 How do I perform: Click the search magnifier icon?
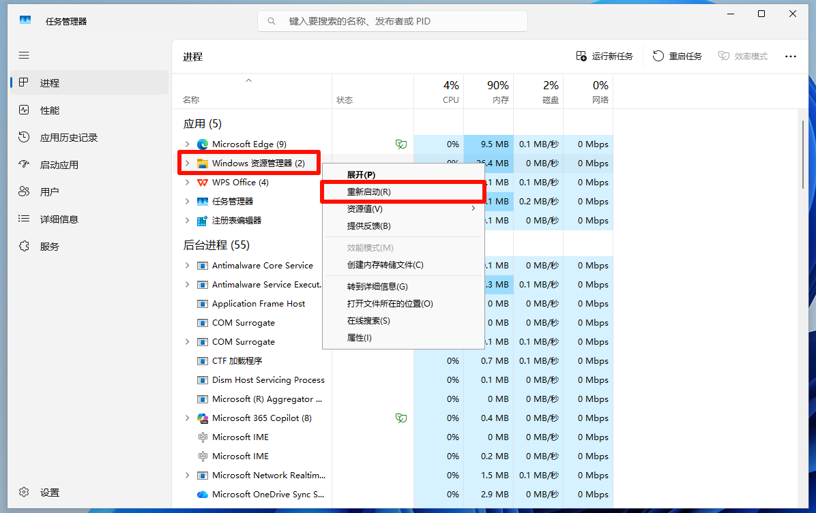coord(271,21)
